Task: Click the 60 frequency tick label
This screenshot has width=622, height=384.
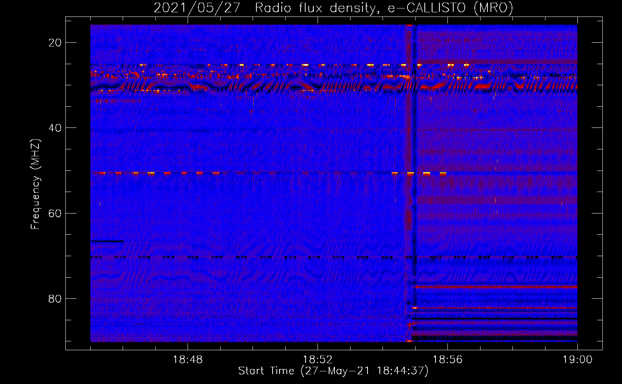Action: [55, 213]
